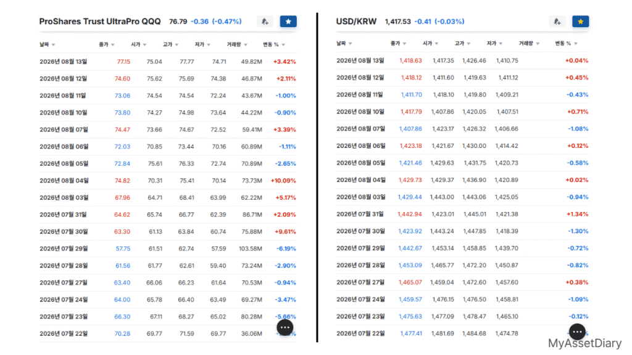Click USD/KRW change value -1.30%
The width and height of the screenshot is (632, 355).
pos(578,231)
